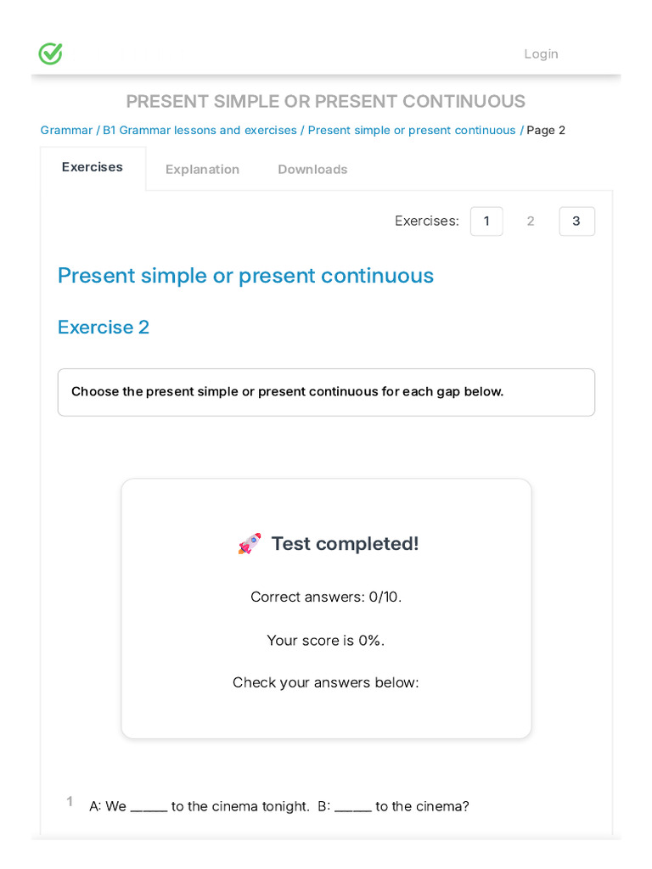This screenshot has width=652, height=869.
Task: Go to the Grammar breadcrumb link
Action: [x=66, y=130]
